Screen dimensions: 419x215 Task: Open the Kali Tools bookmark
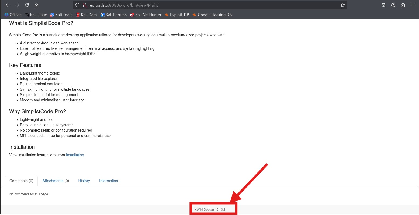pos(61,15)
